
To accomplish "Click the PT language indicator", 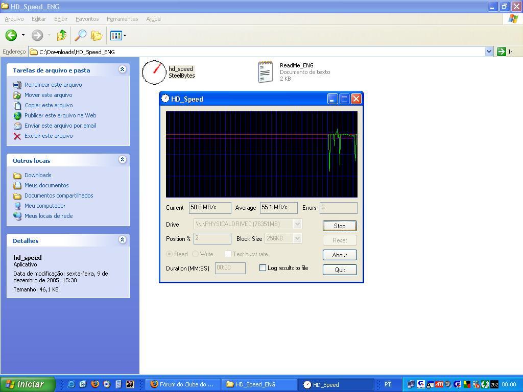I will [x=388, y=384].
